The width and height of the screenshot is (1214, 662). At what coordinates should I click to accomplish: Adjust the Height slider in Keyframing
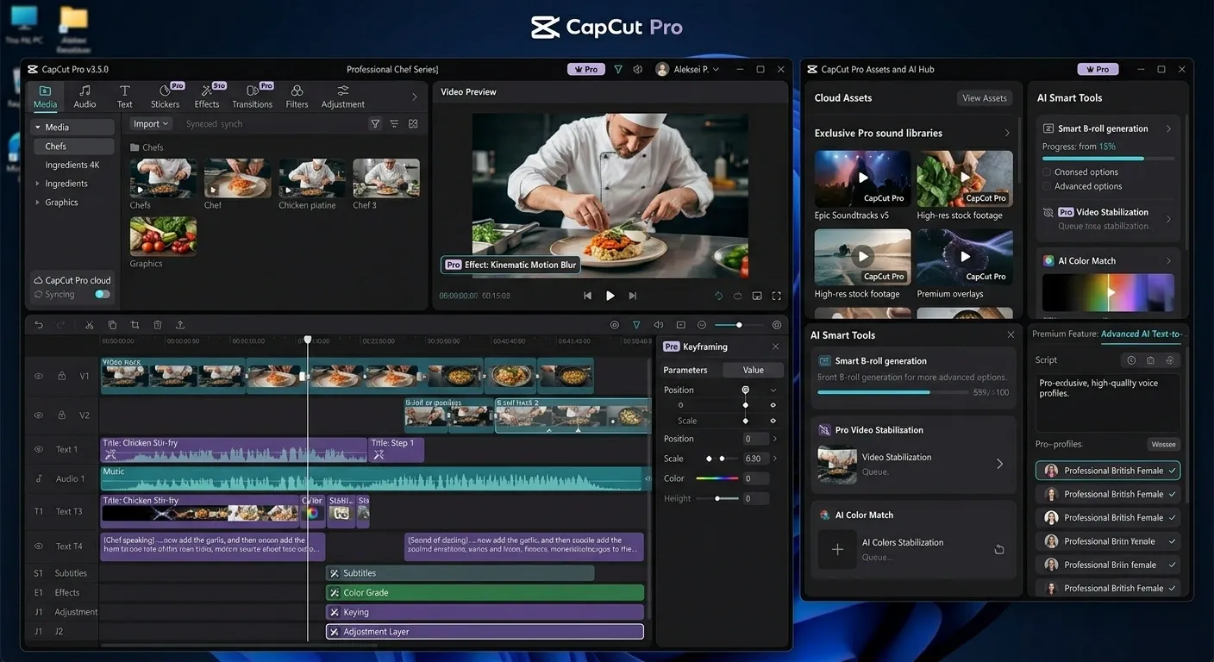coord(717,498)
